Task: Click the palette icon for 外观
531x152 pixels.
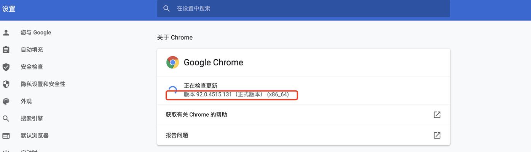Action: [x=6, y=101]
